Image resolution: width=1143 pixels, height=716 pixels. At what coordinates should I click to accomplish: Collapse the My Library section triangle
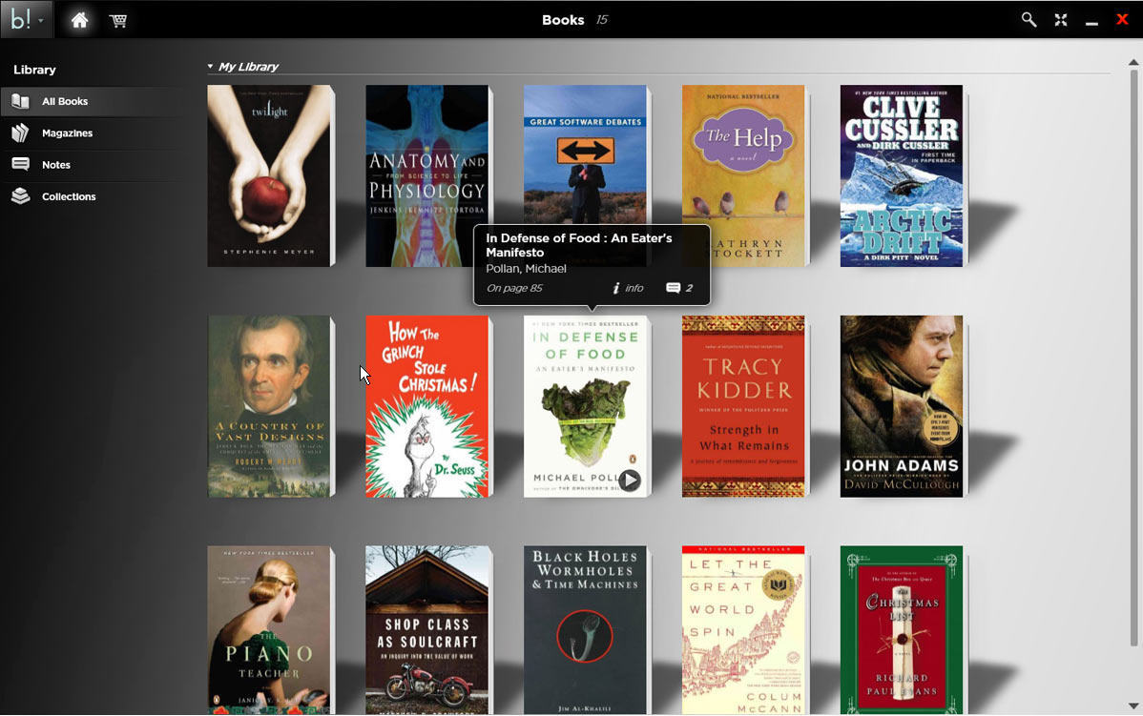click(210, 67)
